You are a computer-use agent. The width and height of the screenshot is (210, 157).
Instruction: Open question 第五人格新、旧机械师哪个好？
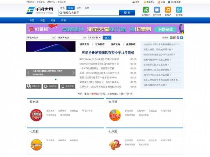(158, 50)
